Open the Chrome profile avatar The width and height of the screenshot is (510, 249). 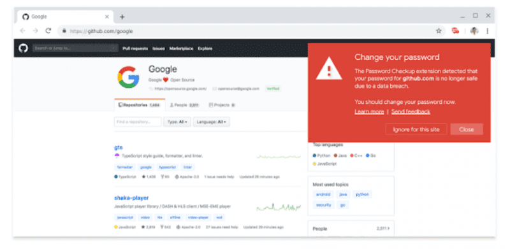pos(474,31)
